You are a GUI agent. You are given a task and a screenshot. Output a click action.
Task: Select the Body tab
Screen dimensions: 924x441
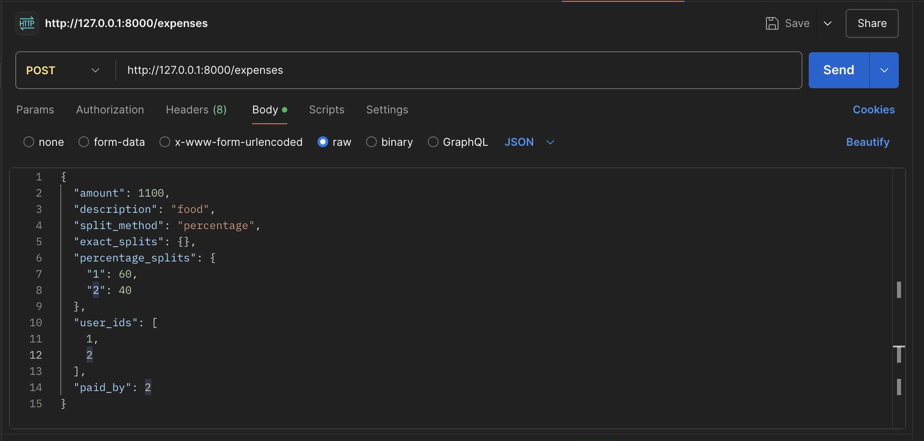click(x=269, y=110)
